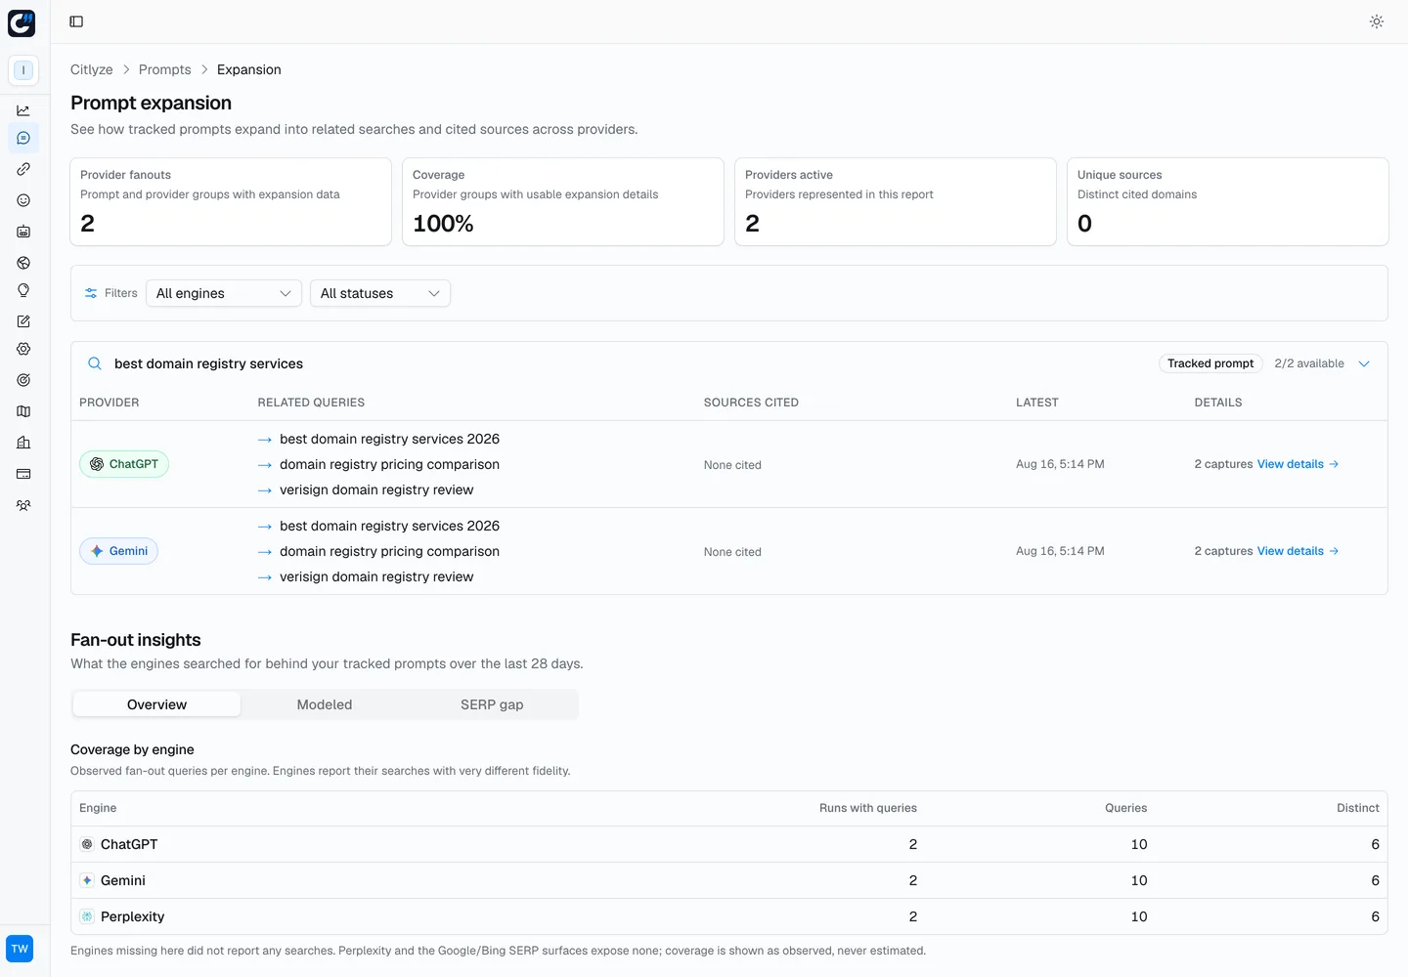Image resolution: width=1408 pixels, height=977 pixels.
Task: Open the prompts chat bubble sidebar icon
Action: (23, 138)
